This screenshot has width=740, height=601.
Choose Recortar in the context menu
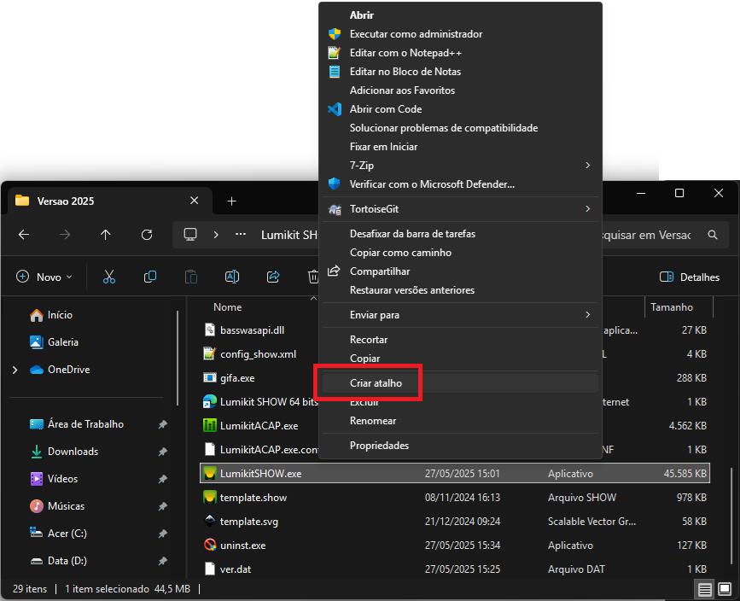(460, 340)
